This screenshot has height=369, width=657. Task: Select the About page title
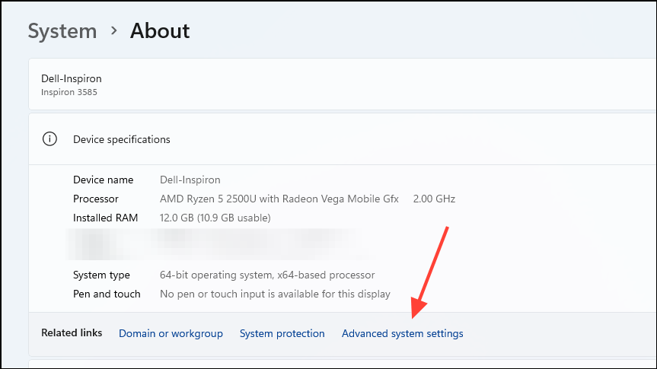(160, 31)
